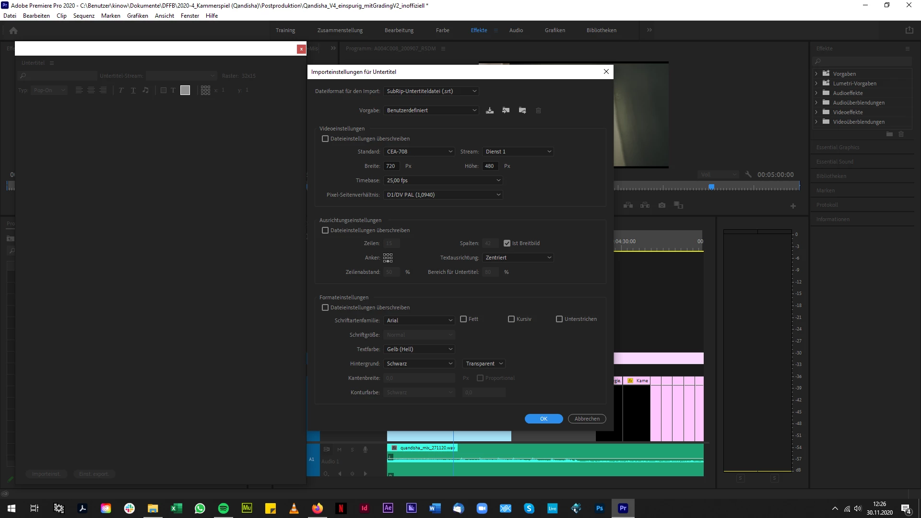Open the wrench settings in program monitor

pyautogui.click(x=748, y=175)
